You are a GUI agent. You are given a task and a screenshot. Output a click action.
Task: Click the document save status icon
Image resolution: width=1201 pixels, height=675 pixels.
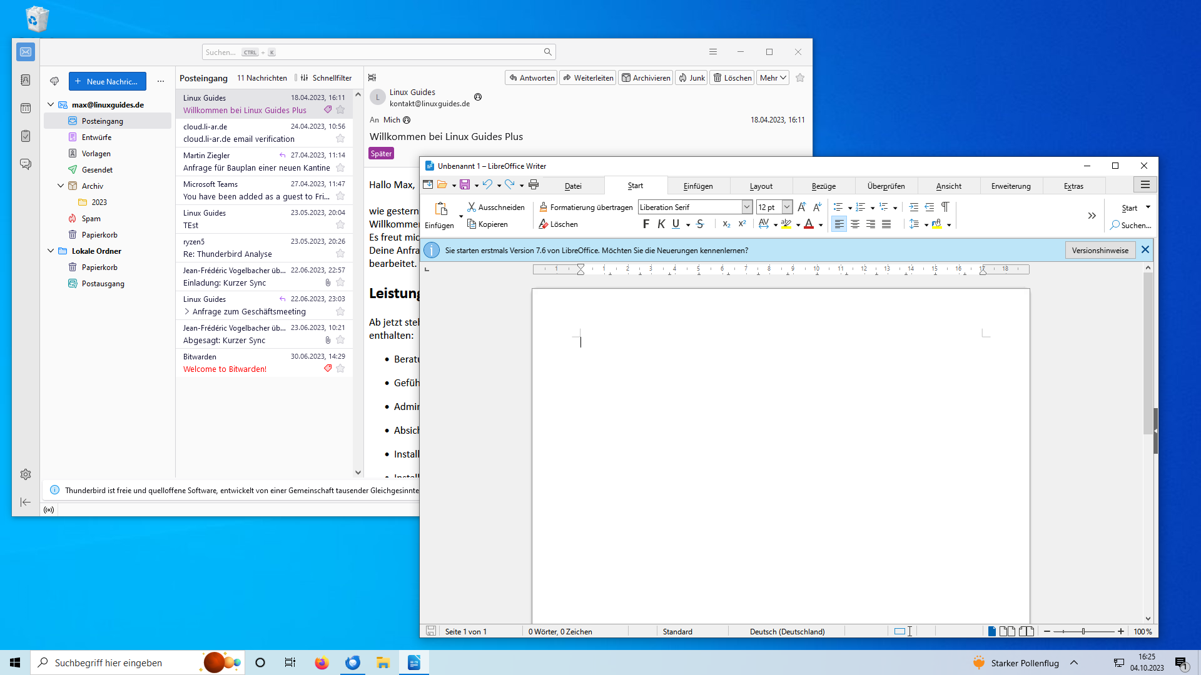[431, 631]
